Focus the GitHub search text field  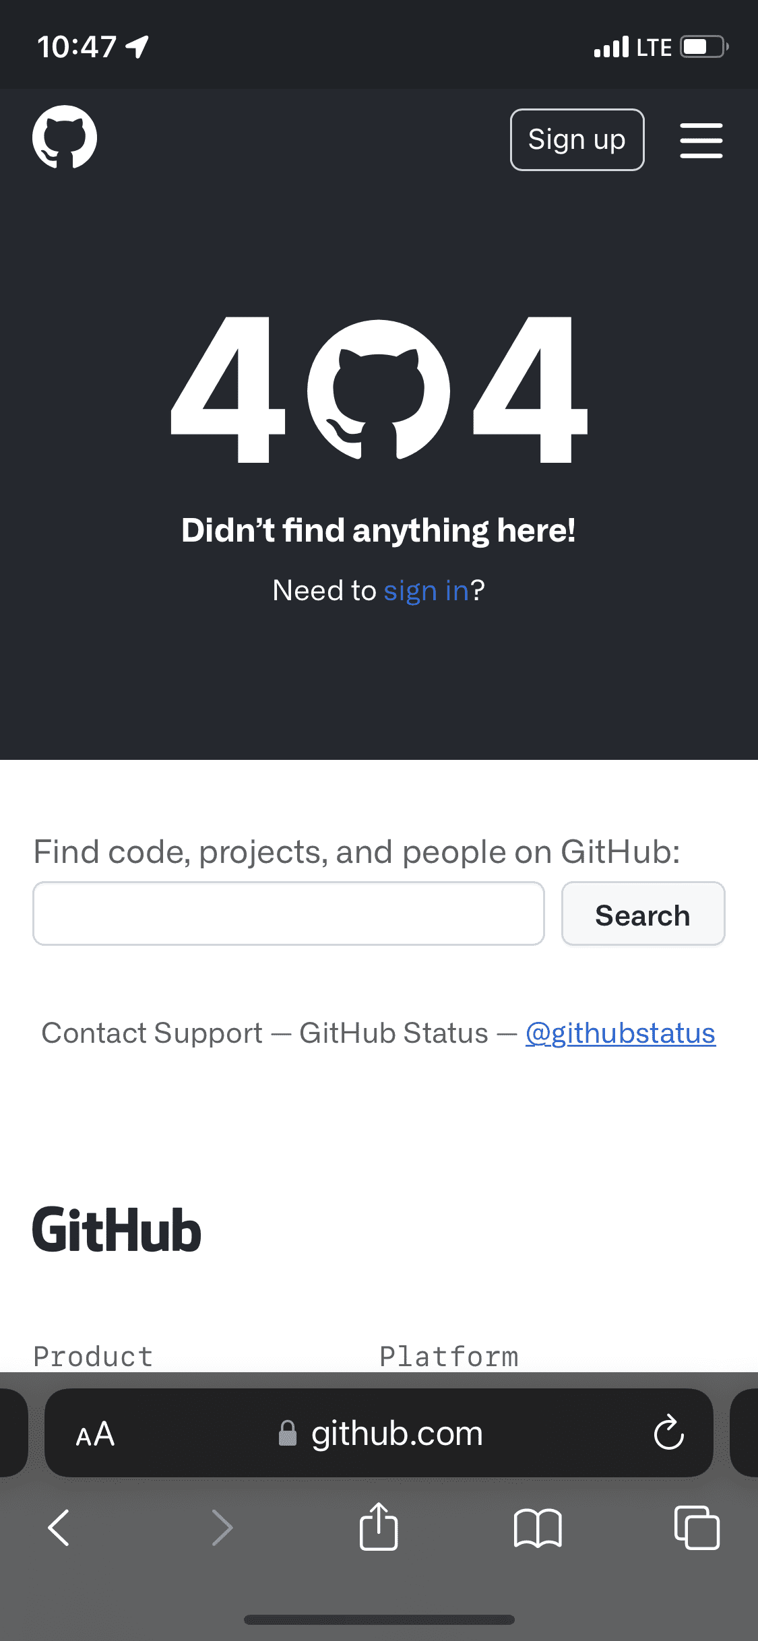(288, 914)
